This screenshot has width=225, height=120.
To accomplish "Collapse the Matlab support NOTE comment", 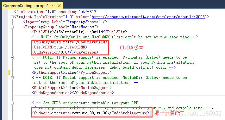I will 12,78.
